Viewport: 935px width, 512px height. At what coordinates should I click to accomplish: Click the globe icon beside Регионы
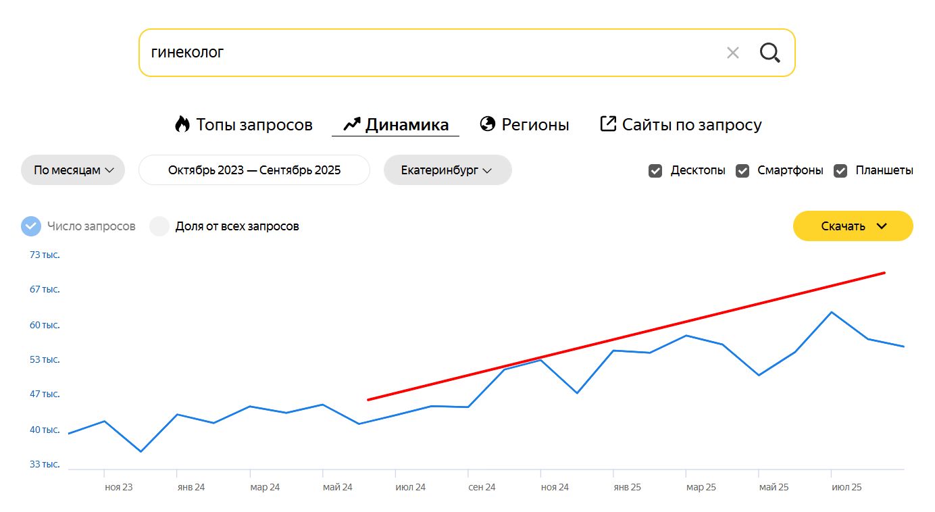pos(488,124)
